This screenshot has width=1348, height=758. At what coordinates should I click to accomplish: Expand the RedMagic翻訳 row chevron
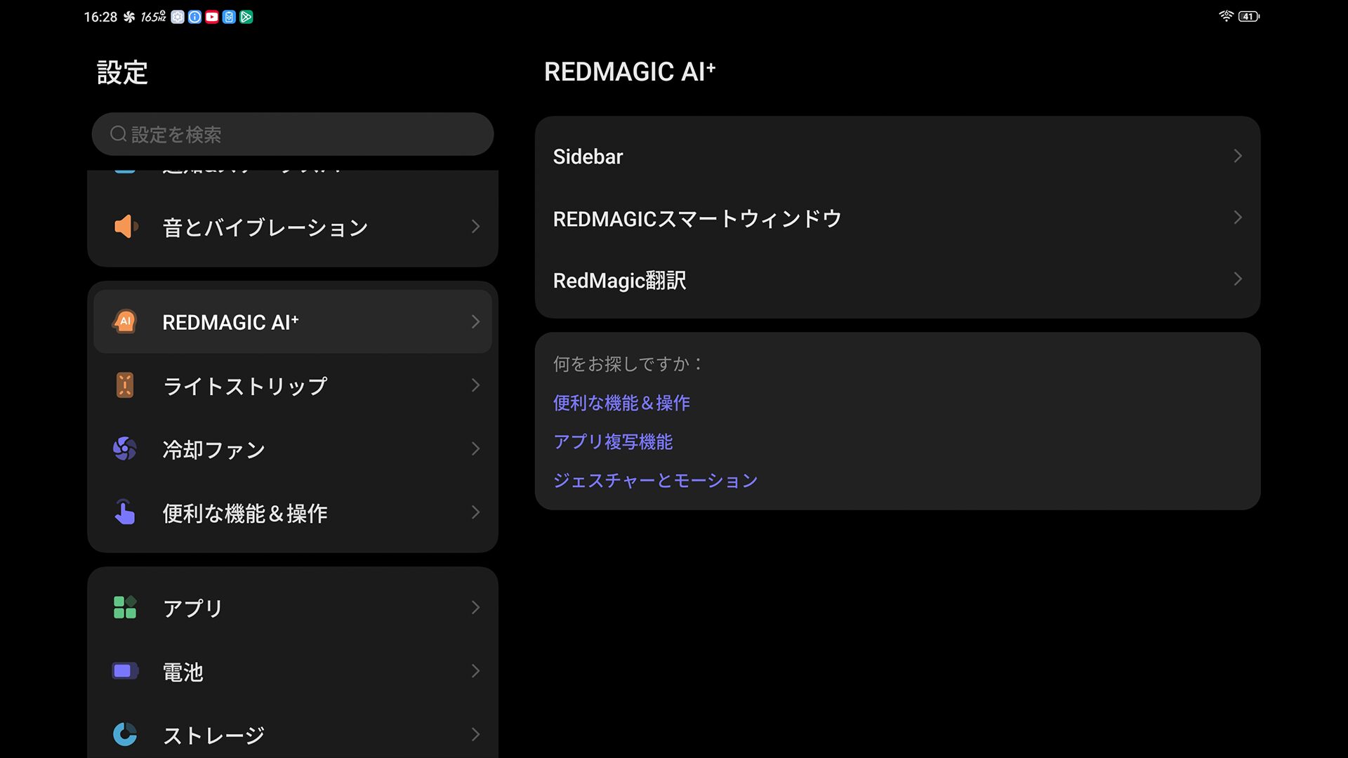(1237, 279)
